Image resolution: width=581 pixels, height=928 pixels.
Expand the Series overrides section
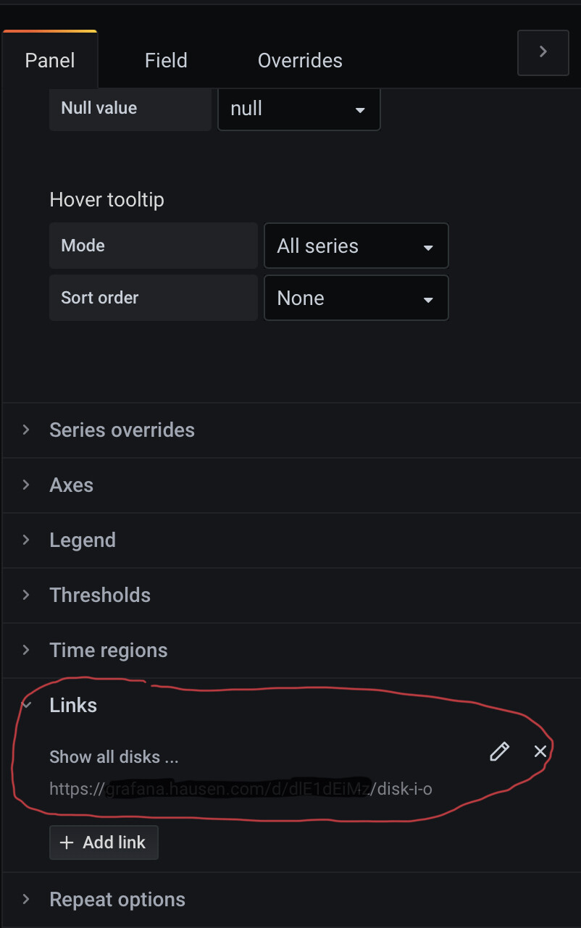click(x=290, y=430)
